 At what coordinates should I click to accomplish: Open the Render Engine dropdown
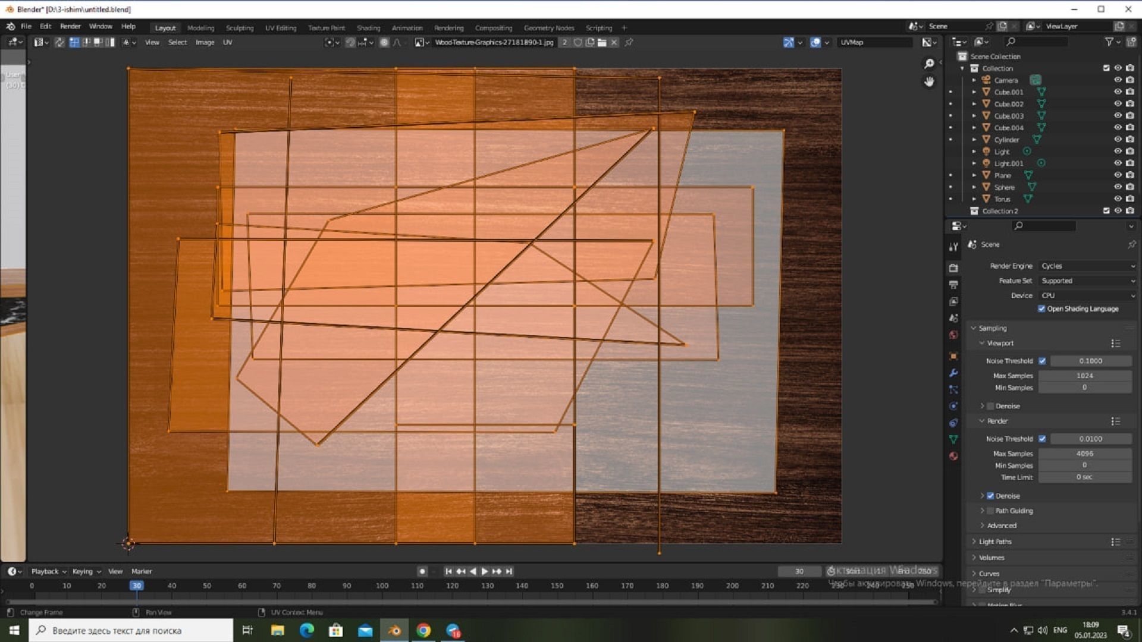pyautogui.click(x=1087, y=266)
